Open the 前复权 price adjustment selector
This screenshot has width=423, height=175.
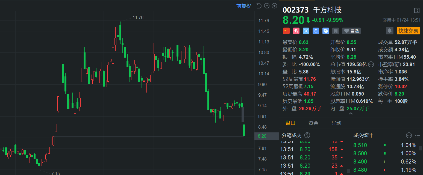244,6
